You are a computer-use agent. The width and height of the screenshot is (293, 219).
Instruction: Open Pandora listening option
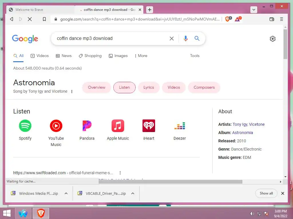pos(87,130)
